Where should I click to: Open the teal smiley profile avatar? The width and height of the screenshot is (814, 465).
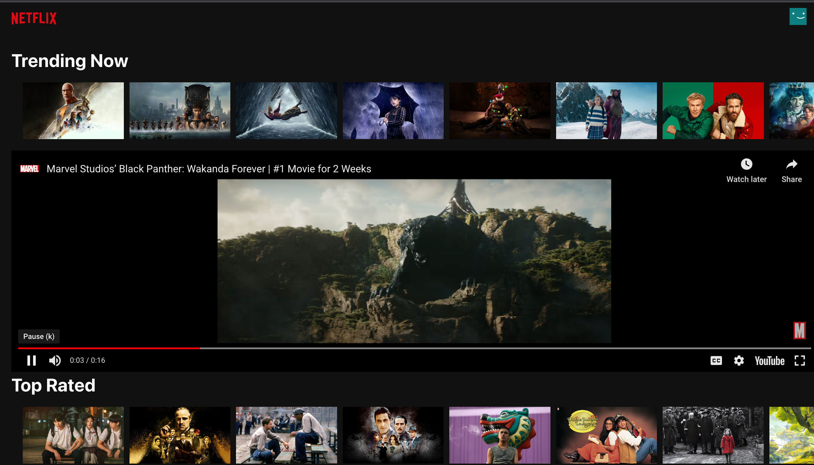point(798,16)
